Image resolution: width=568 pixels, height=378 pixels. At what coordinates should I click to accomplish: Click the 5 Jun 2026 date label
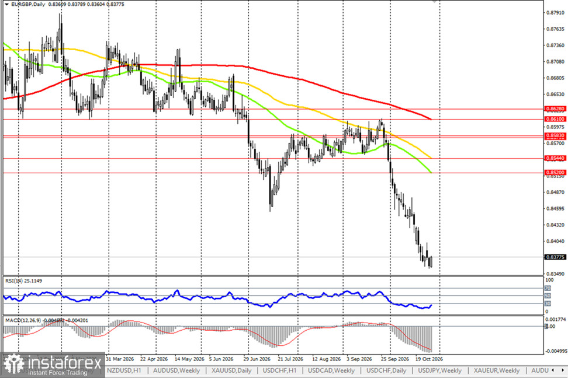pyautogui.click(x=221, y=359)
